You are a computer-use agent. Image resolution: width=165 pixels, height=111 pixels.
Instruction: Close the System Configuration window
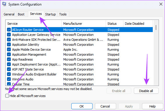tap(161, 4)
